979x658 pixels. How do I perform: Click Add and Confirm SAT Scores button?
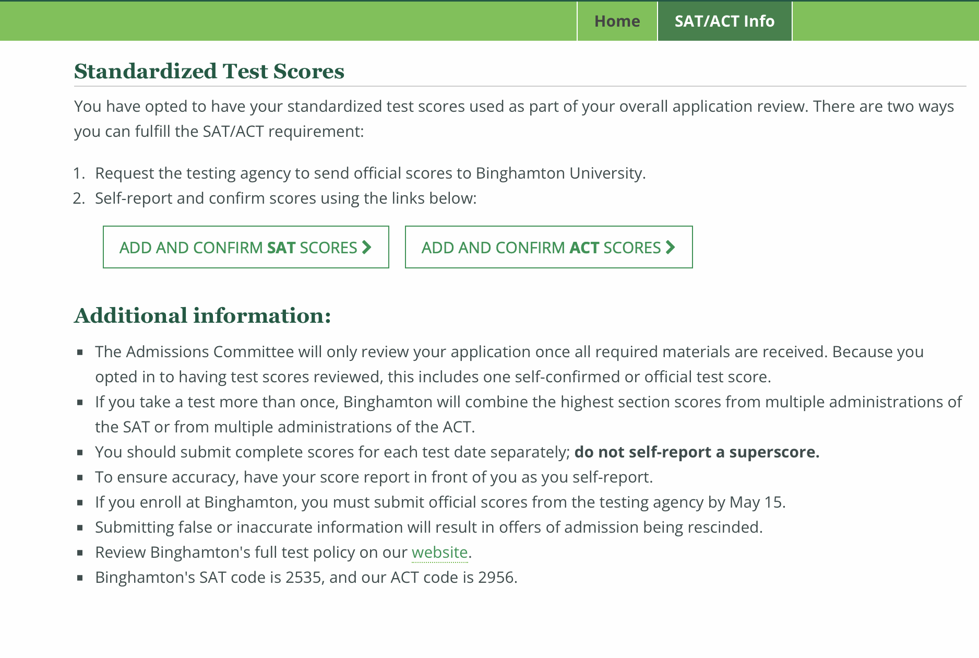[x=246, y=247]
